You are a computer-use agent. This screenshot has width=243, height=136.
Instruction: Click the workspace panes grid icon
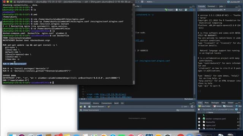pyautogui.click(x=142, y=2)
